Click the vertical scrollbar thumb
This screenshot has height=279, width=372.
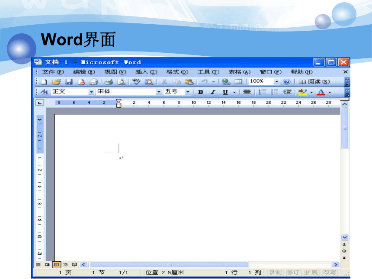345,128
